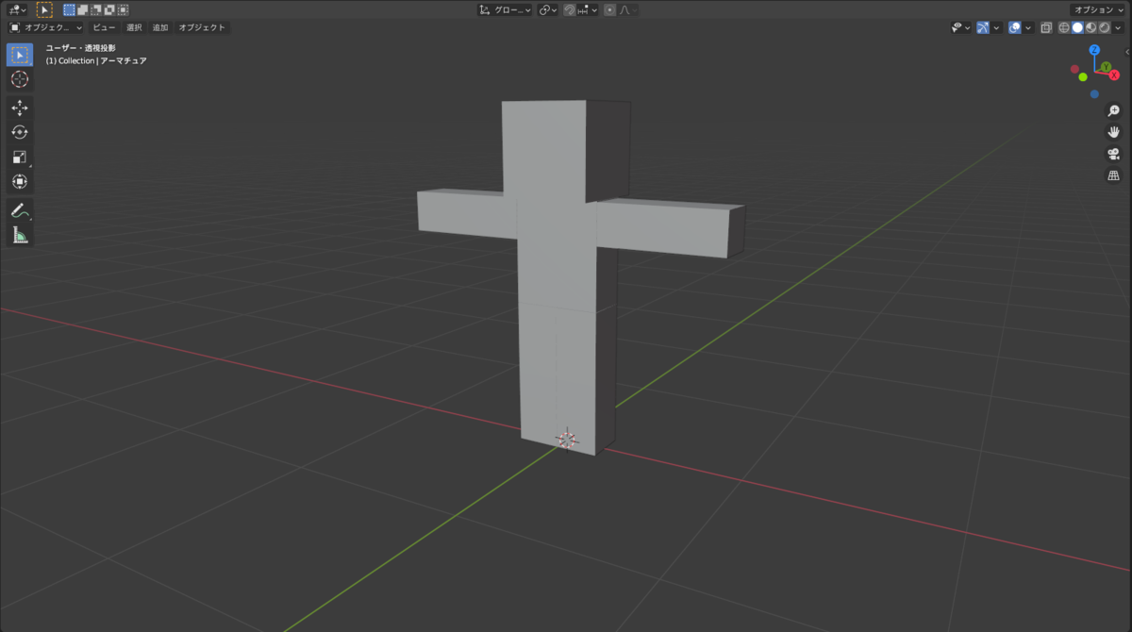Select the Select Box tool in left toolbar

click(20, 55)
